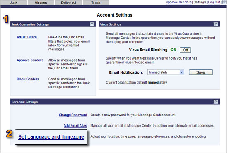This screenshot has width=227, height=153.
Task: Expand the Email Notification dropdown
Action: click(166, 72)
